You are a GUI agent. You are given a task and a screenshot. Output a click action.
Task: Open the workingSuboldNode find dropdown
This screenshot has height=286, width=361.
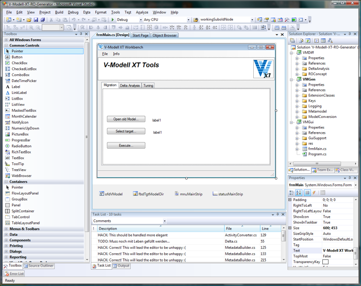252,20
